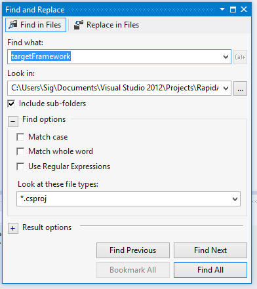Expand the Result options section
Screen dimensions: 257x289
tap(13, 229)
